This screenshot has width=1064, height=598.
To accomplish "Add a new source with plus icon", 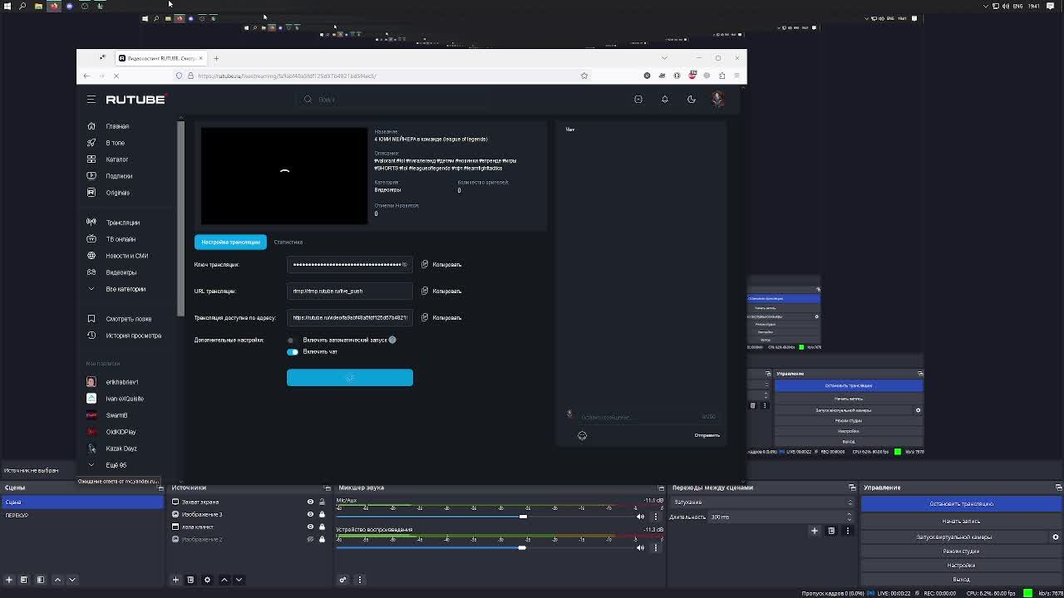I will pos(175,580).
